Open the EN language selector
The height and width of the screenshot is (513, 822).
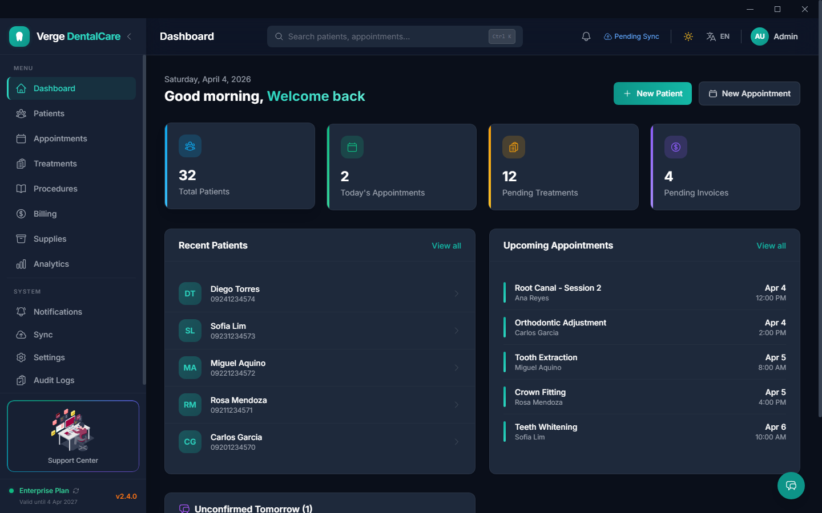coord(718,36)
